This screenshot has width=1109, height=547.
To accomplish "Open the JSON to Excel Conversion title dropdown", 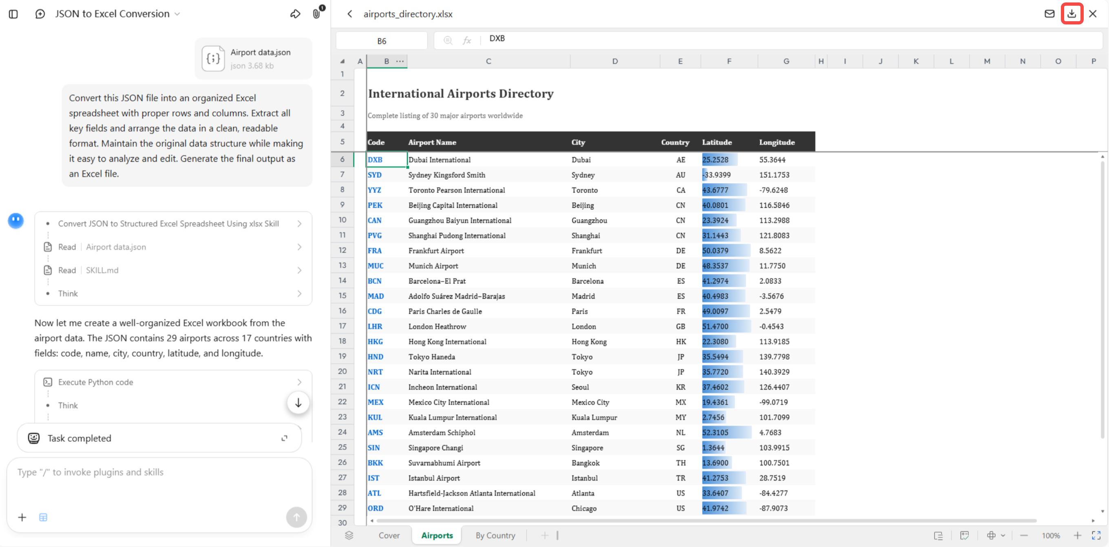I will [x=117, y=14].
